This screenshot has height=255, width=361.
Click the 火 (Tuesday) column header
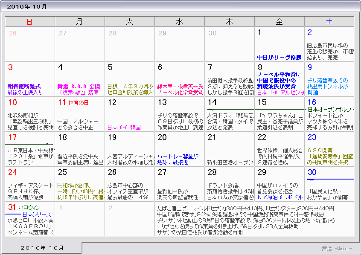click(129, 22)
